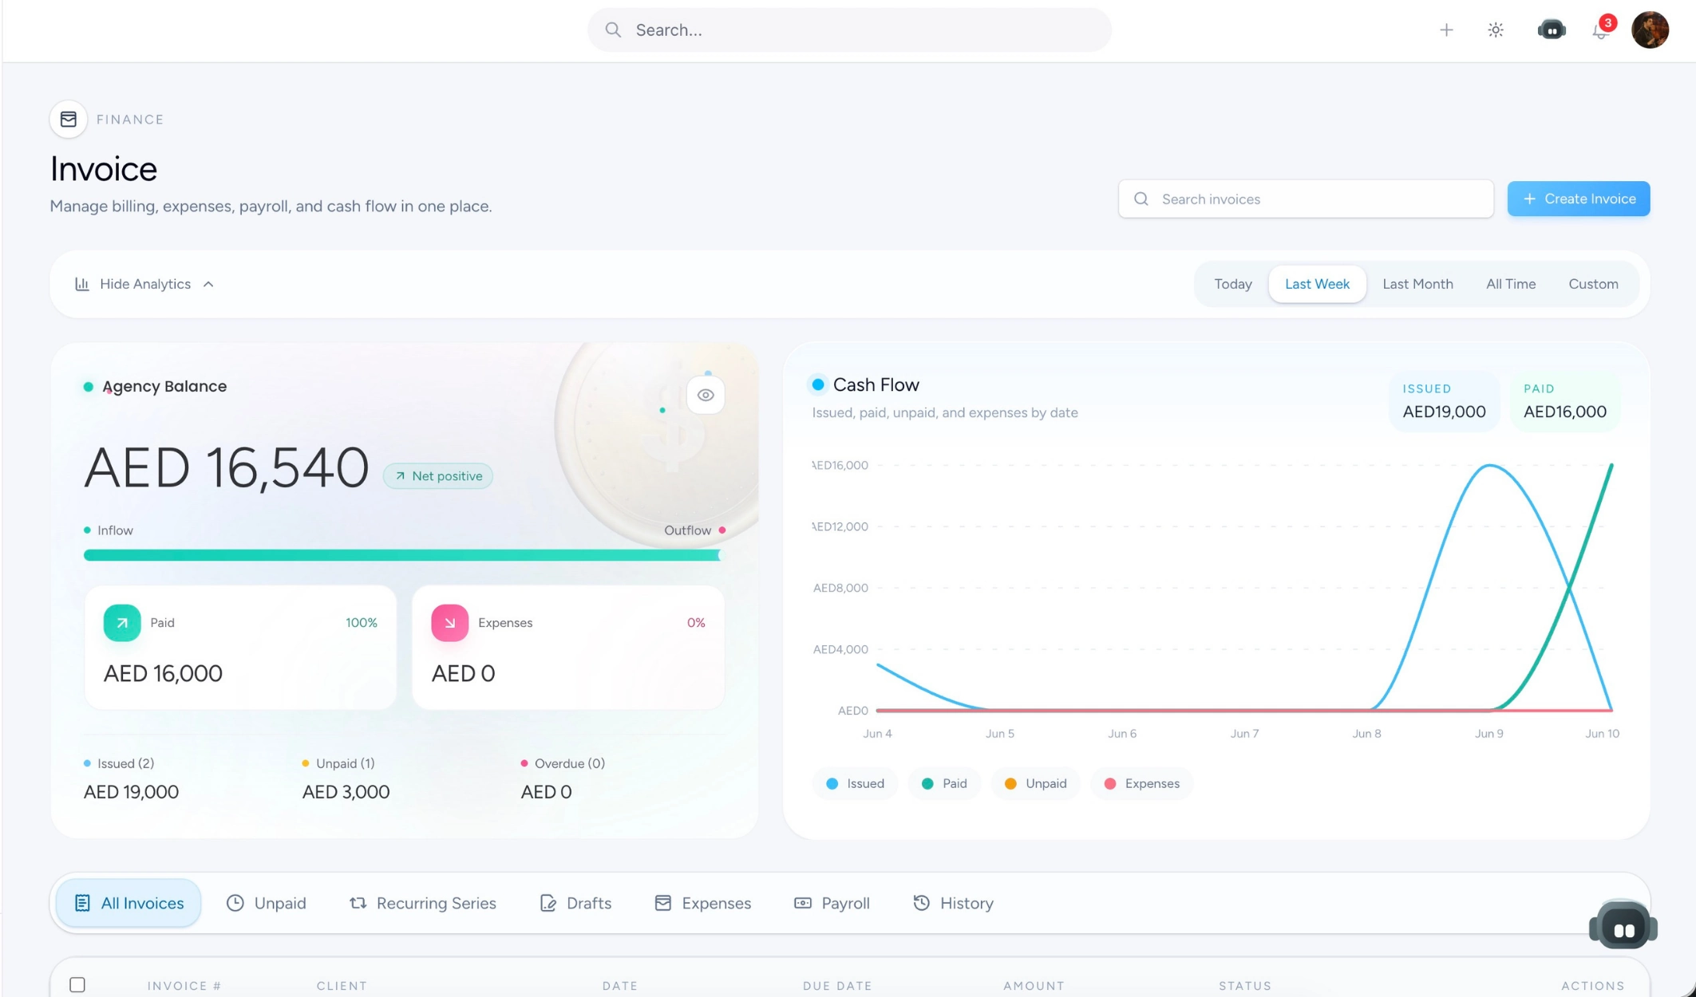Click the ISSUED AED19,000 summary chip
Screen dimensions: 1696x997
(x=1444, y=401)
